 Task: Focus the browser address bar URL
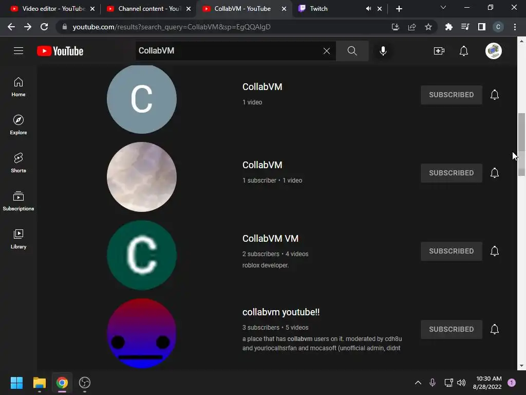[x=172, y=27]
